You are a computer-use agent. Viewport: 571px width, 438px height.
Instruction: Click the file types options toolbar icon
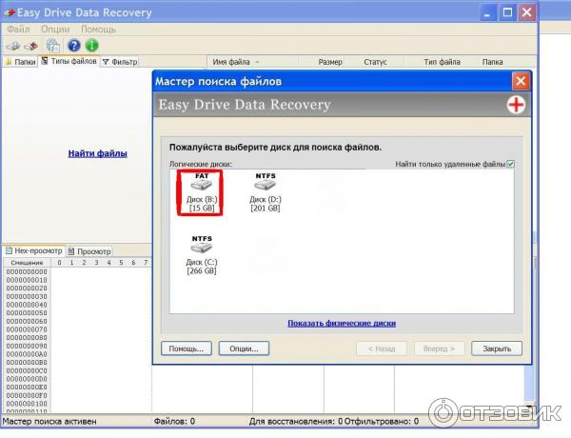click(x=53, y=46)
